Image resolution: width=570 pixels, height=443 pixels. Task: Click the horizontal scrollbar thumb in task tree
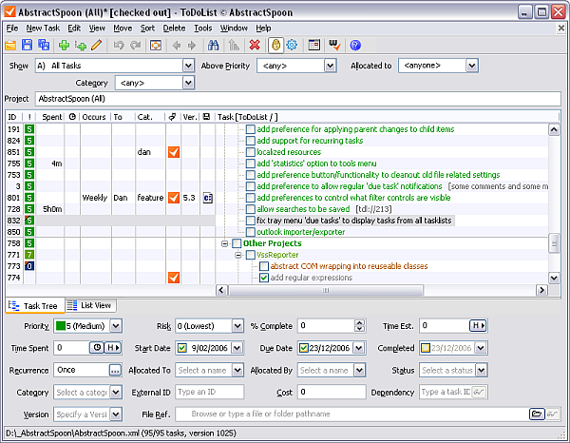326,290
